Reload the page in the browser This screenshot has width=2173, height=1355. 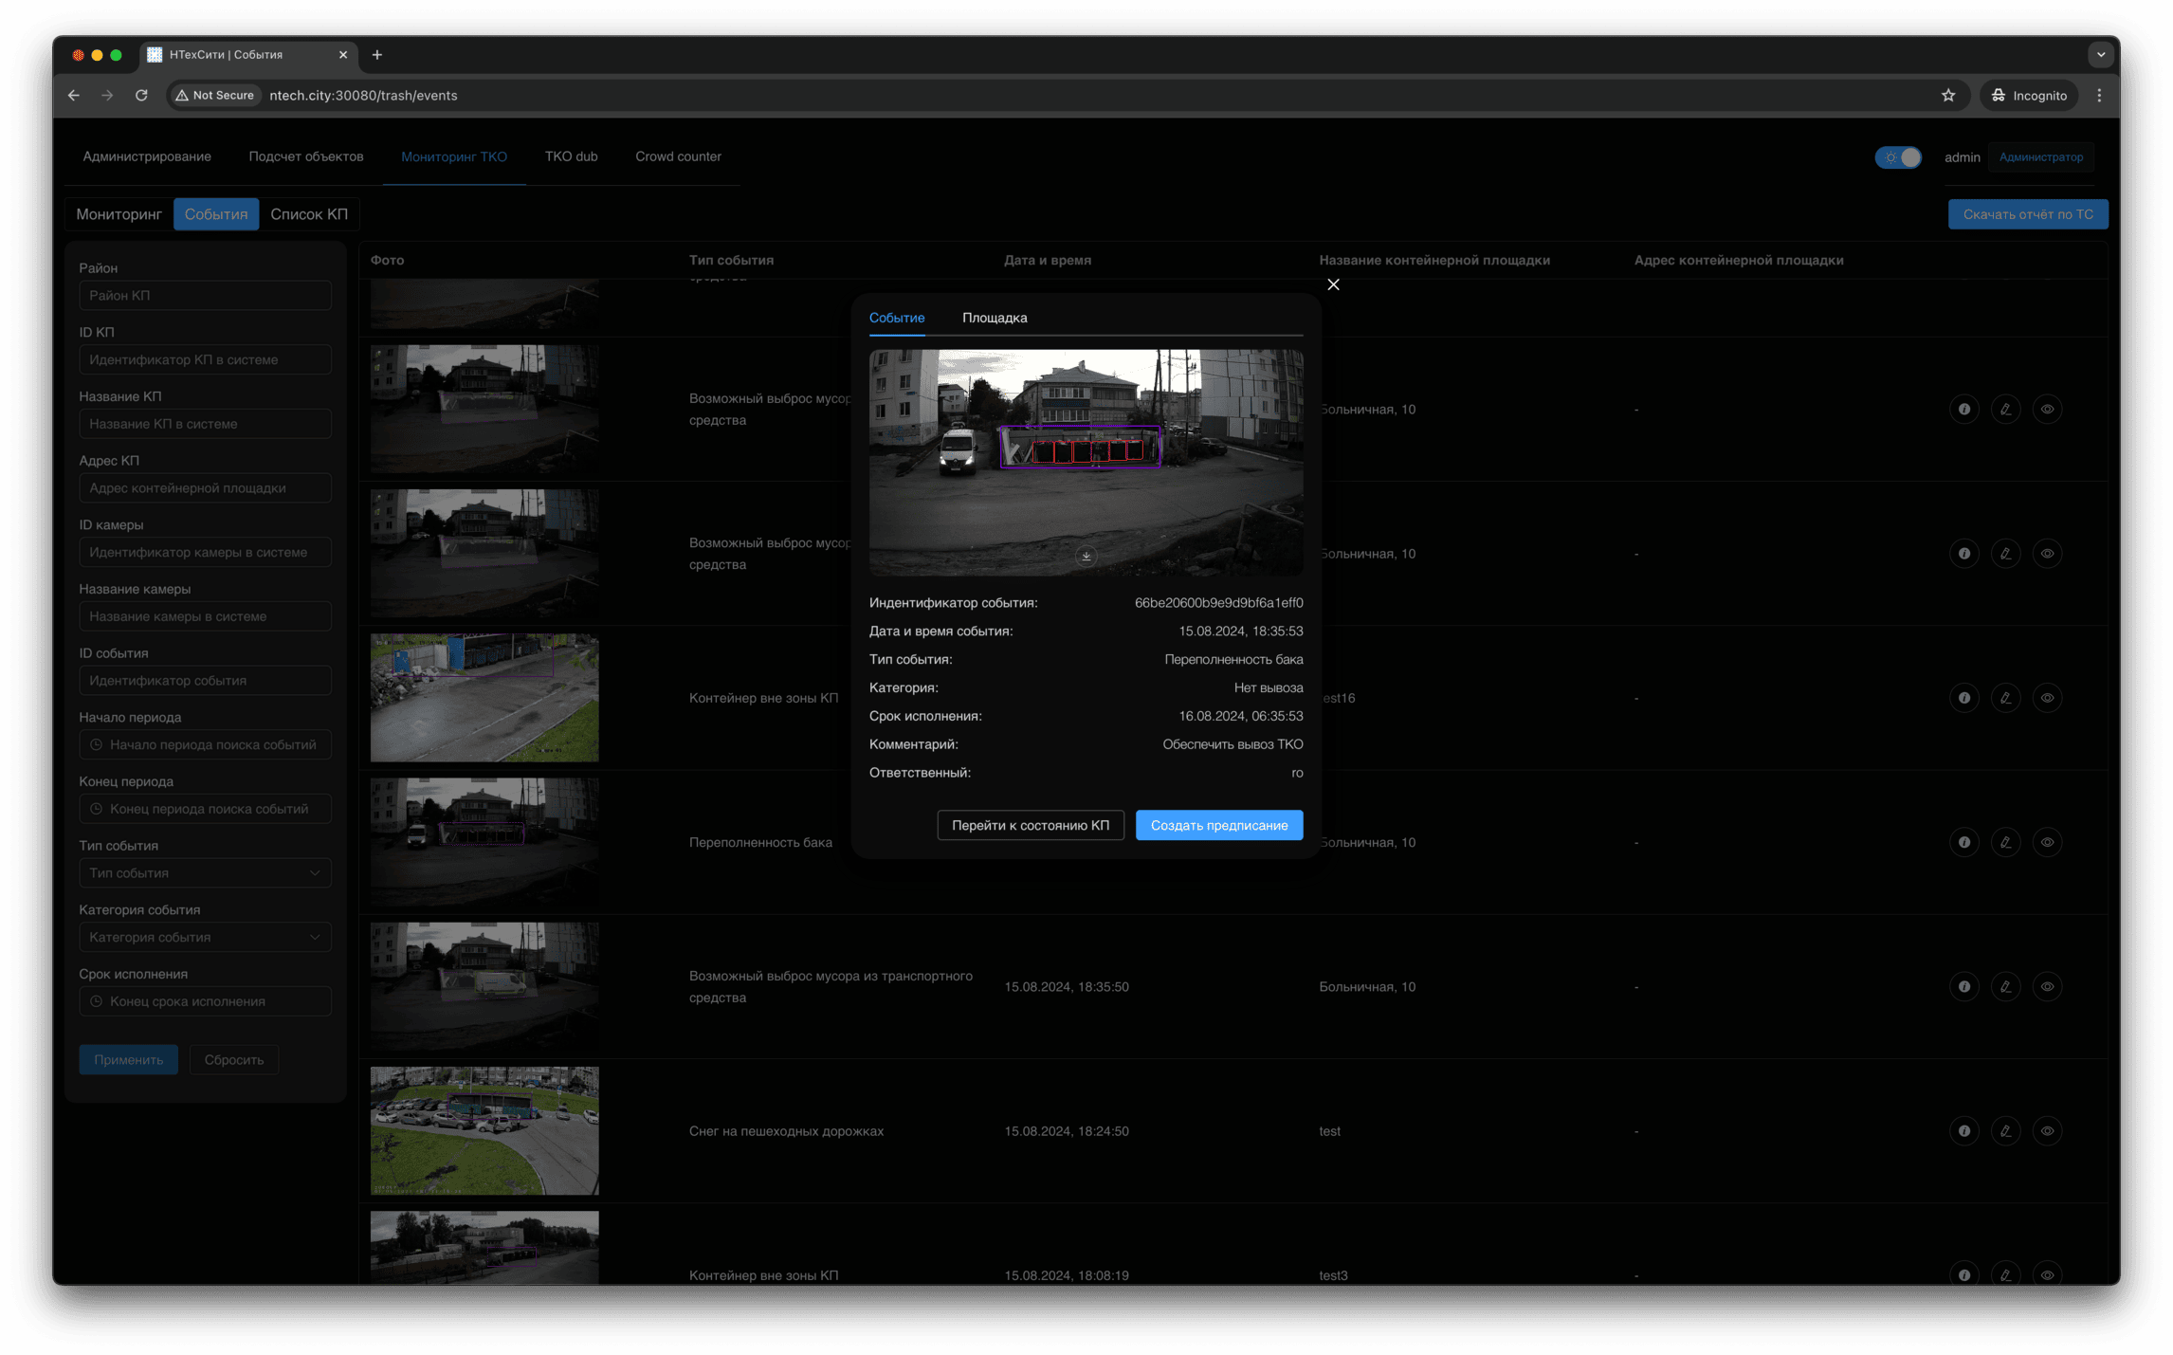pyautogui.click(x=141, y=96)
